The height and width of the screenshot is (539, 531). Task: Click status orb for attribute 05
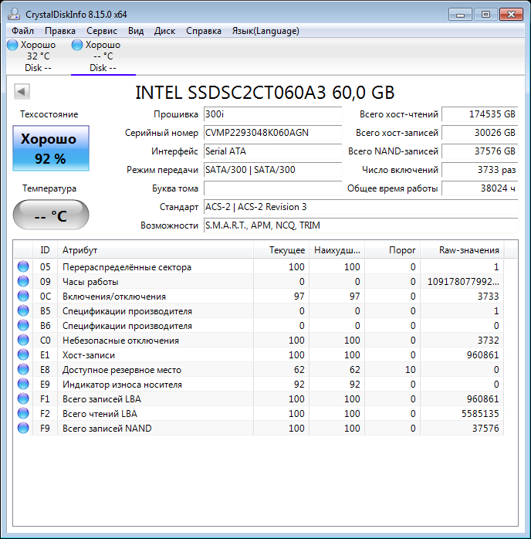(x=23, y=266)
